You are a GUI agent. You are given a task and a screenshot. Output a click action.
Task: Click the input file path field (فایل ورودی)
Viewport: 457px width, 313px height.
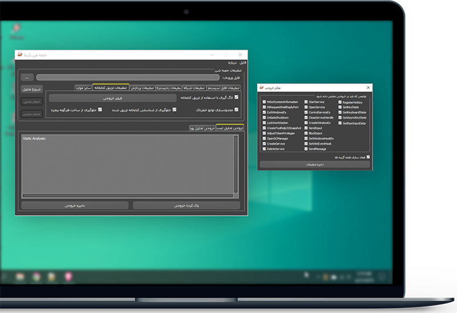pos(127,77)
